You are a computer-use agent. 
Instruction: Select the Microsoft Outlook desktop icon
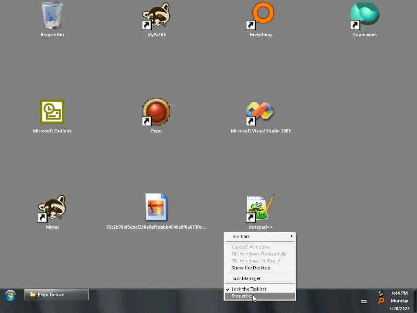(52, 112)
